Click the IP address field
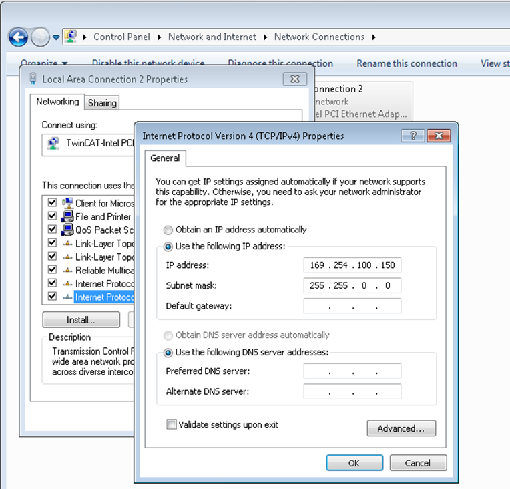Screen dimensions: 510x489 point(352,265)
